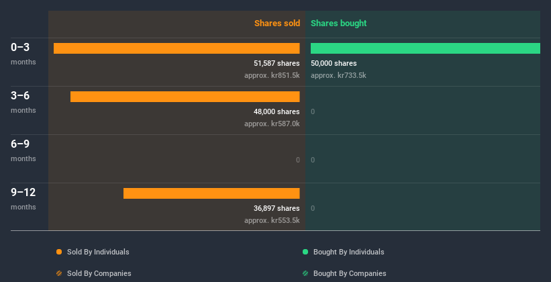551x282 pixels.
Task: Click the orange Sold By Individuals legend dot
Action: click(x=59, y=252)
